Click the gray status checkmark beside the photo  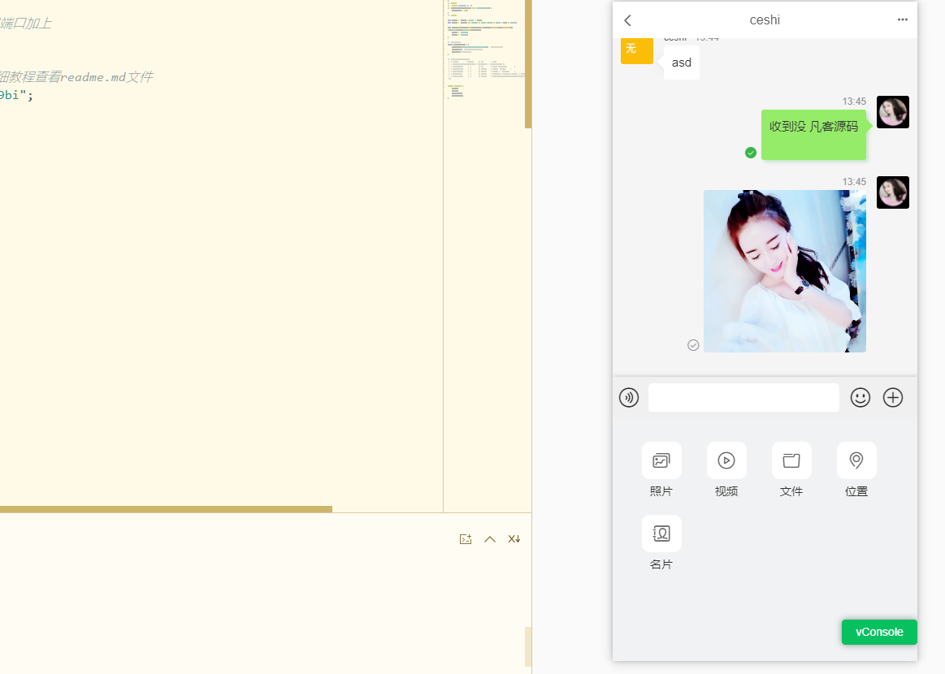(x=693, y=345)
